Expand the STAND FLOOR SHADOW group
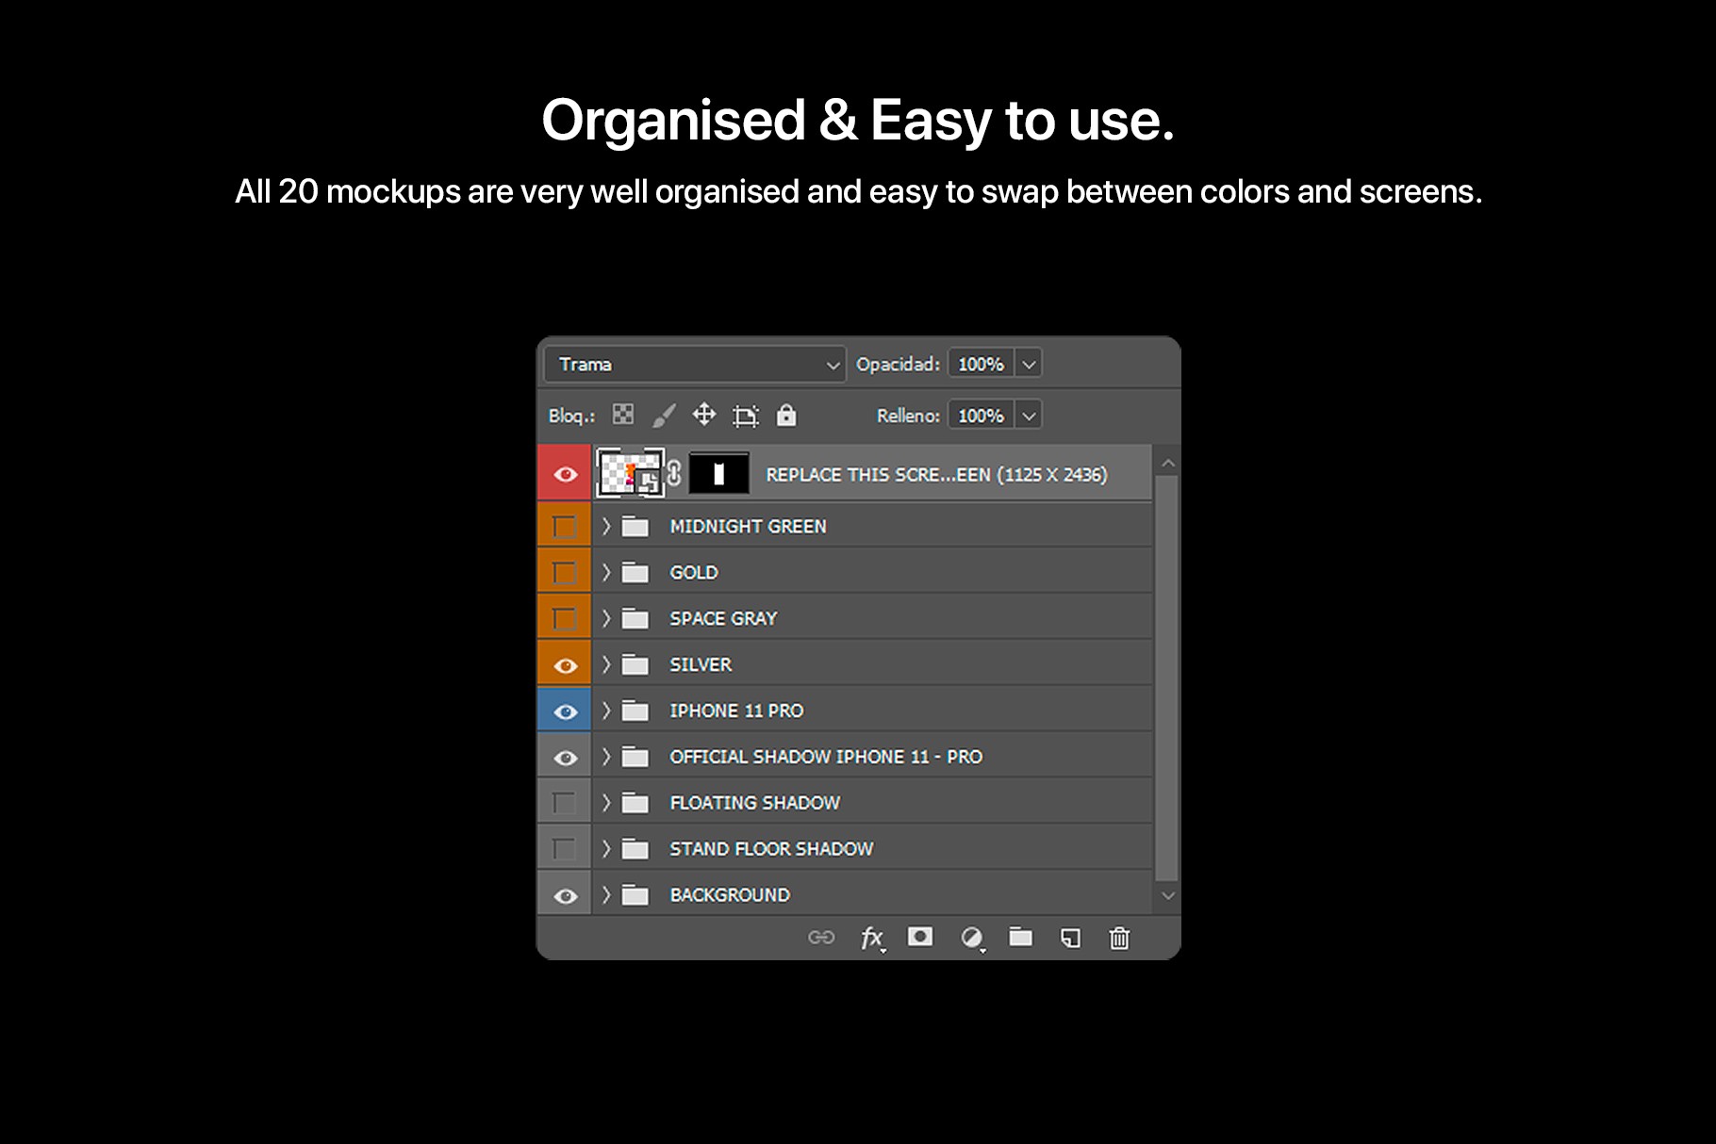 click(606, 849)
